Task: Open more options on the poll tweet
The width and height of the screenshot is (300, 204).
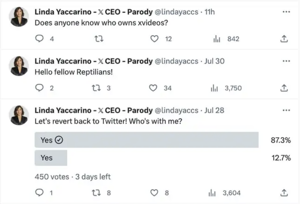Action: [286, 110]
